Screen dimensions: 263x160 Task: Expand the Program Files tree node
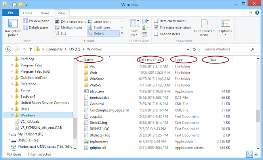click(12, 65)
